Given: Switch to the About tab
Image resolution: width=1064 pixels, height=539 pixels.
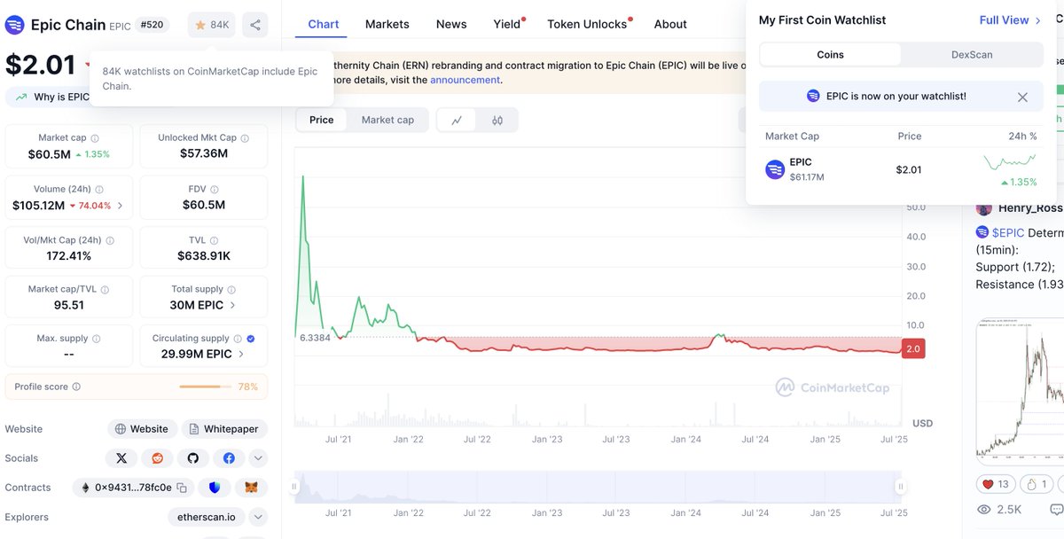Looking at the screenshot, I should click(x=670, y=24).
